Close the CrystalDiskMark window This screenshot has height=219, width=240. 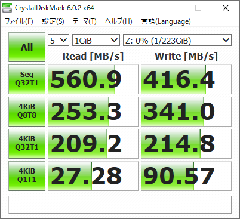click(x=226, y=8)
